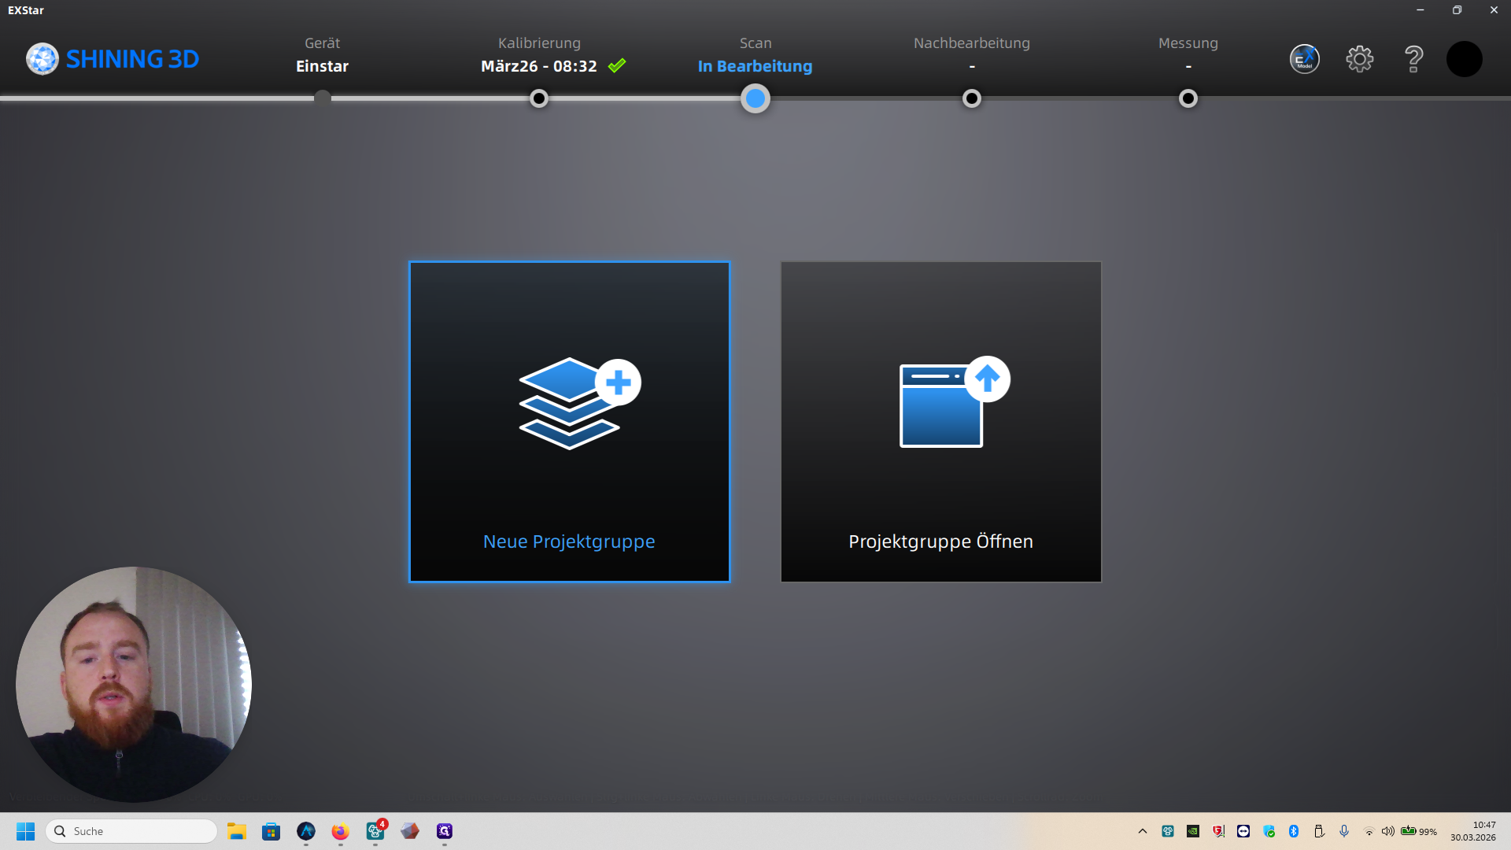Open Firefox from the taskbar
This screenshot has width=1511, height=850.
pyautogui.click(x=340, y=831)
